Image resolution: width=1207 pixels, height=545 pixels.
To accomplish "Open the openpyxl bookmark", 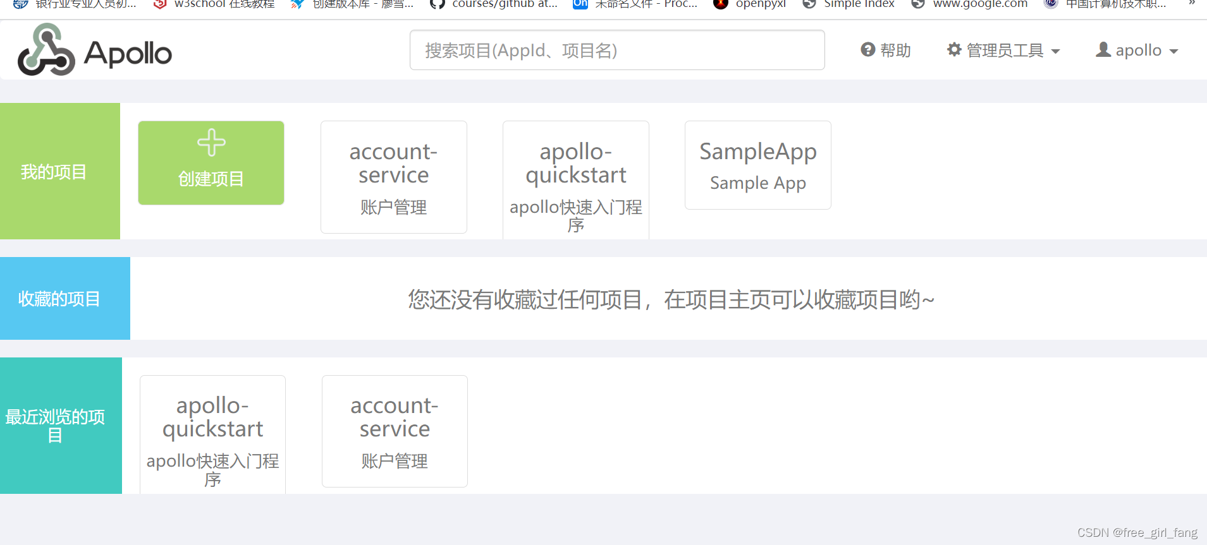I will pos(750,4).
